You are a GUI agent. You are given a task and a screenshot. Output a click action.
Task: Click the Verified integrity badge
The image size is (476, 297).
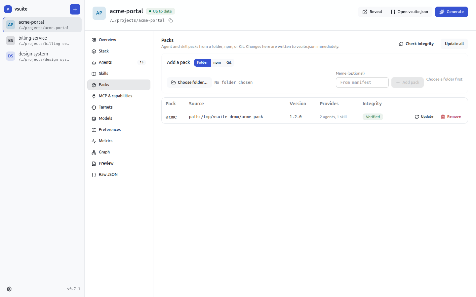tap(373, 117)
